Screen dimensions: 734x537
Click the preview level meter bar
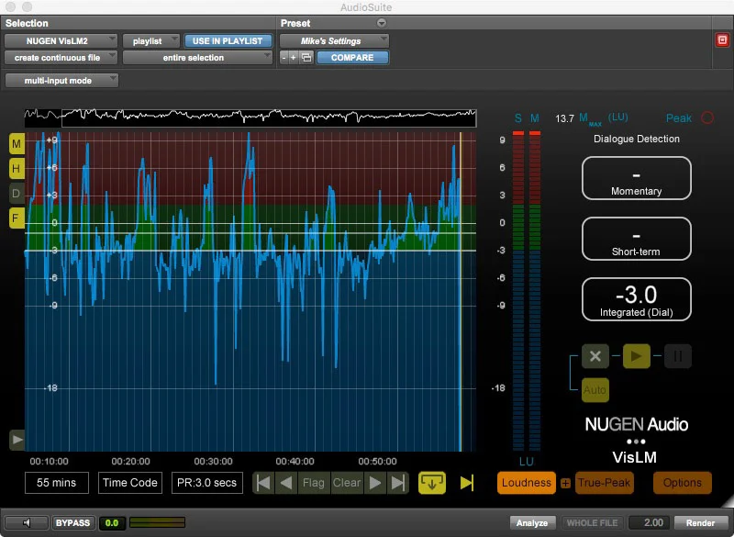tap(157, 522)
